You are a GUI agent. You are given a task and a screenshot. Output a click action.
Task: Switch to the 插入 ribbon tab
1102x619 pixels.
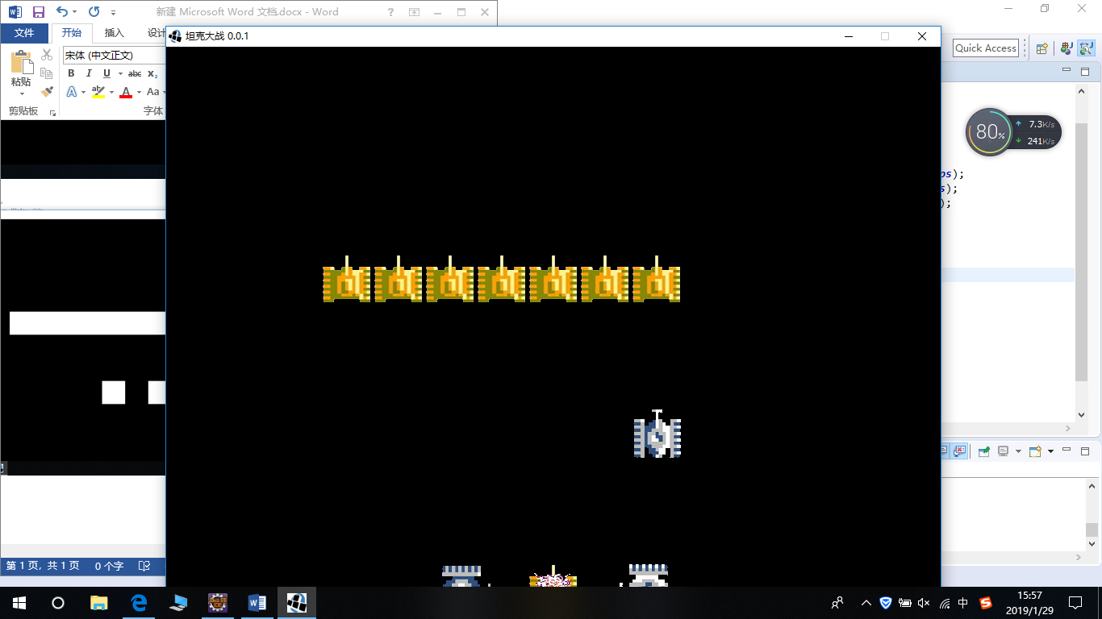coord(115,33)
